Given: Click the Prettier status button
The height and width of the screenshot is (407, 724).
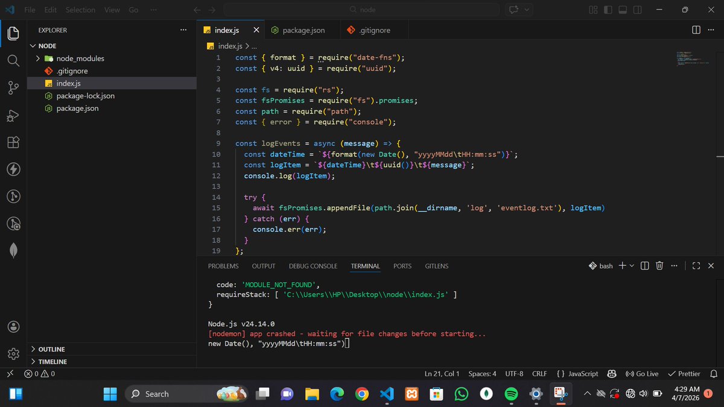Looking at the screenshot, I should coord(684,374).
